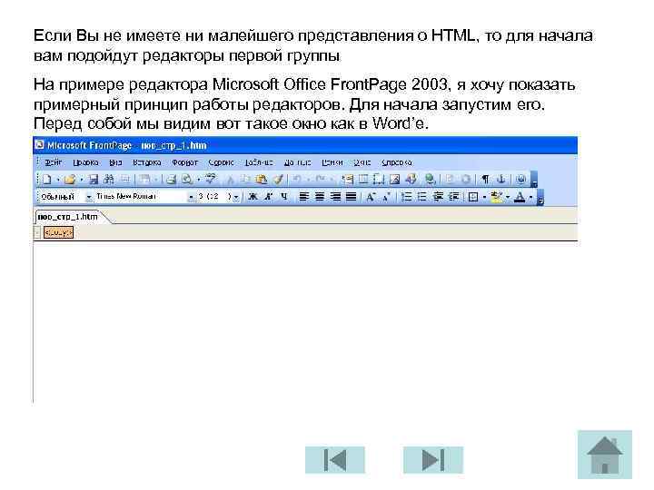Click the Insert Layer icon

[x=378, y=180]
